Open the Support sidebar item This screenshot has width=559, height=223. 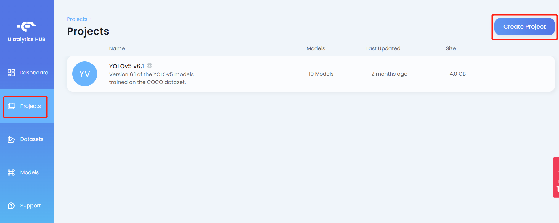click(27, 206)
